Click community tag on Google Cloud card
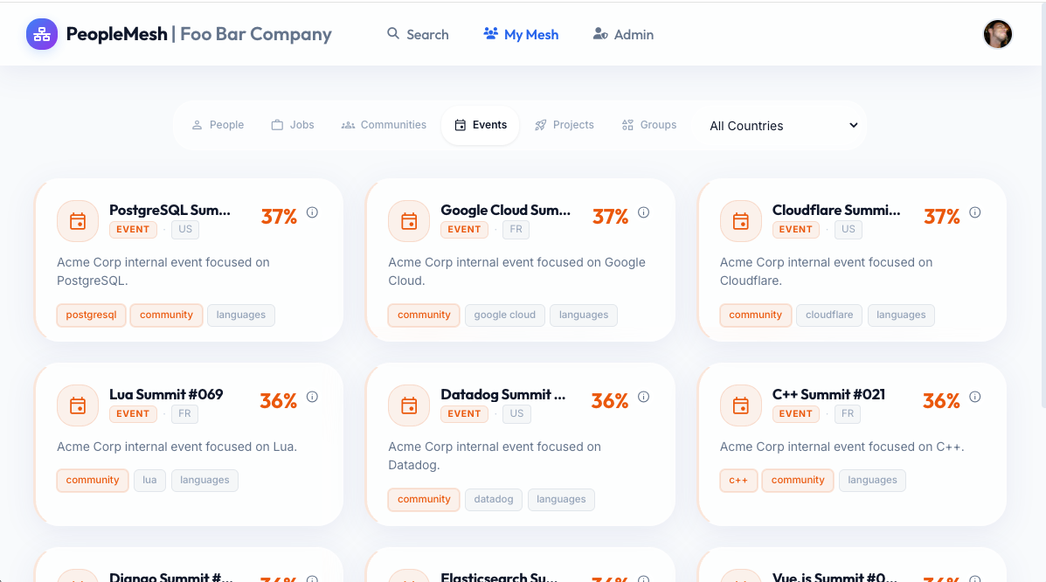 pos(425,315)
